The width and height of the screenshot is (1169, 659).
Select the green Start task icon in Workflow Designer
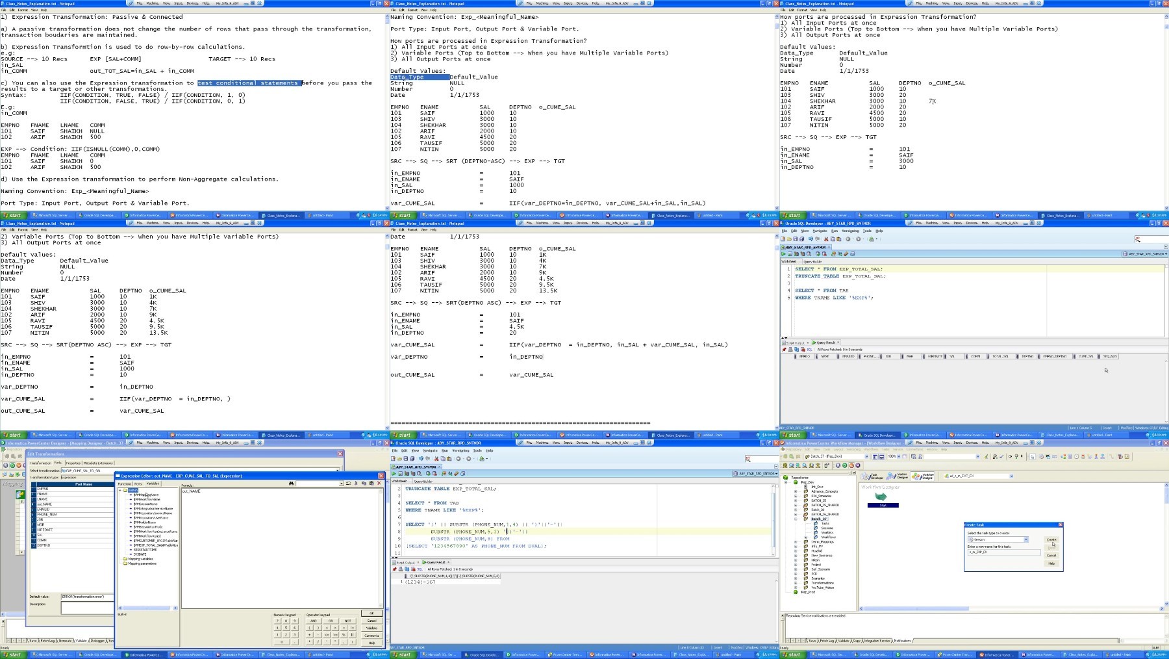(881, 497)
